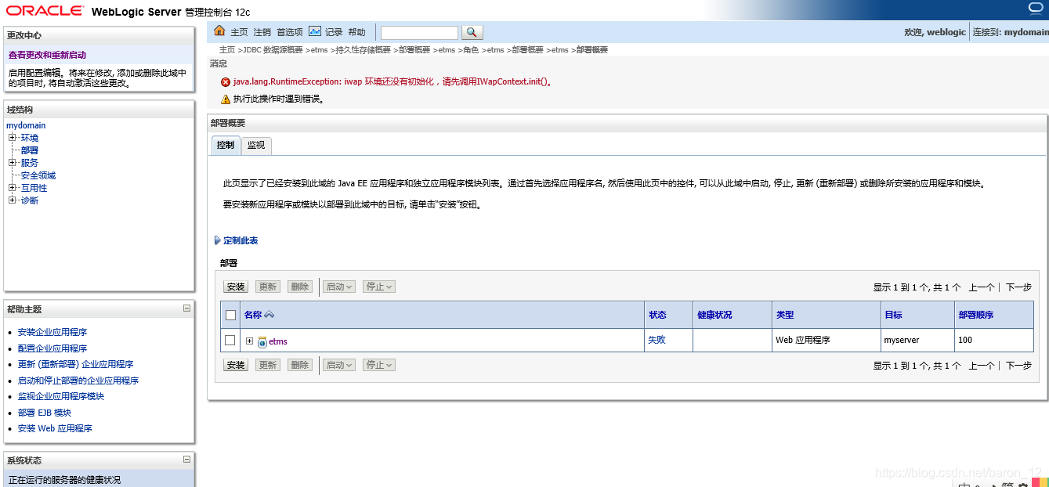Click 角色 breadcrumb link

(x=470, y=50)
